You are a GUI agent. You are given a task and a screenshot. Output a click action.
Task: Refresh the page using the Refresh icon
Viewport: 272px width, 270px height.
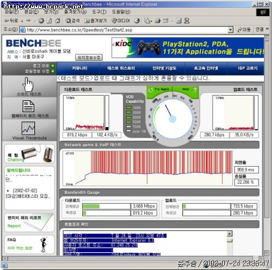[50, 21]
